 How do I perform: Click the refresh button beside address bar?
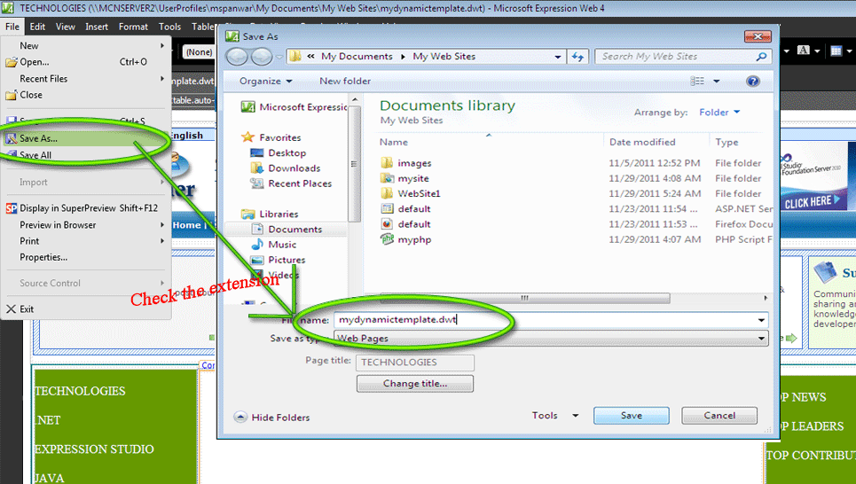click(x=577, y=56)
